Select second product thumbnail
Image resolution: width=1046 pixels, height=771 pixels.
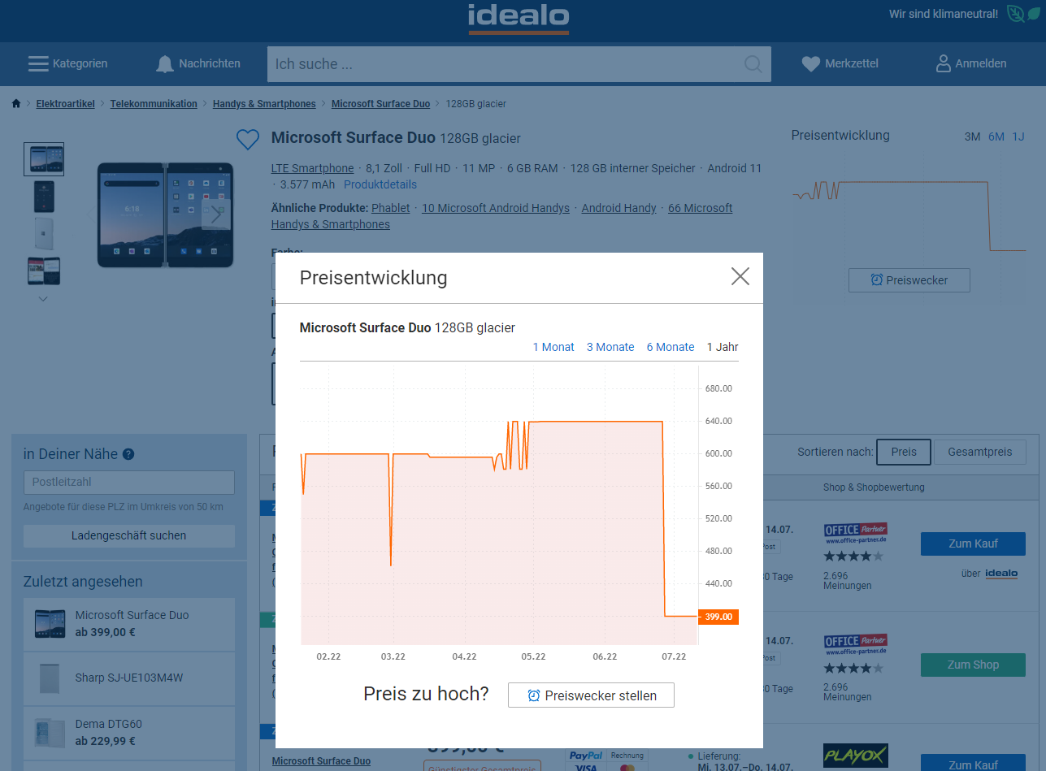point(44,197)
